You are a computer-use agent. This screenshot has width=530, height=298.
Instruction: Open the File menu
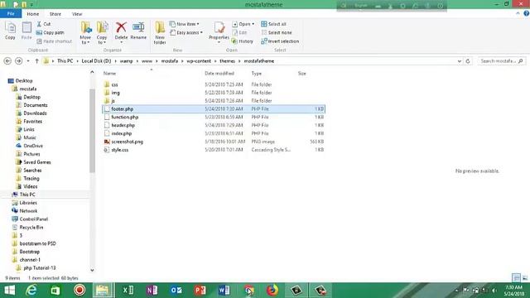(11, 14)
